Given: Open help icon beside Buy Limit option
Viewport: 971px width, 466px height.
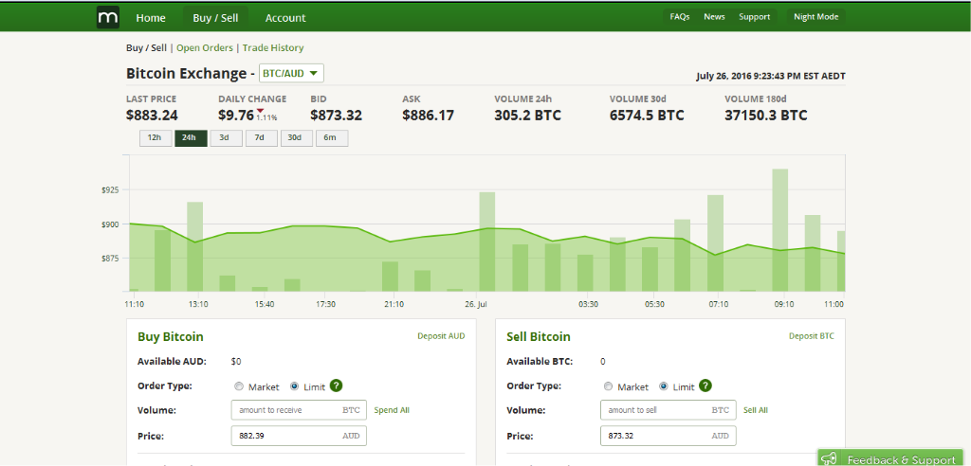Looking at the screenshot, I should click(x=337, y=386).
